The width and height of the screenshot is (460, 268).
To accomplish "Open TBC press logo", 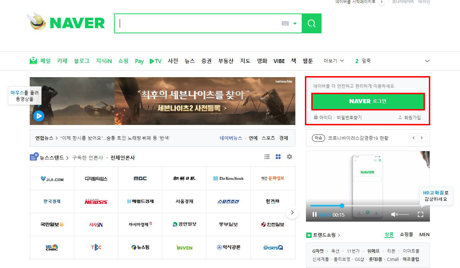I will (96, 247).
